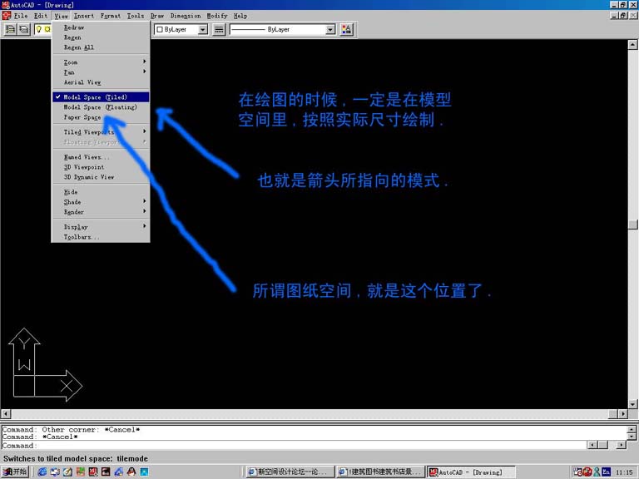This screenshot has height=479, width=639.
Task: Open Named Views dialog entry
Action: (x=101, y=157)
